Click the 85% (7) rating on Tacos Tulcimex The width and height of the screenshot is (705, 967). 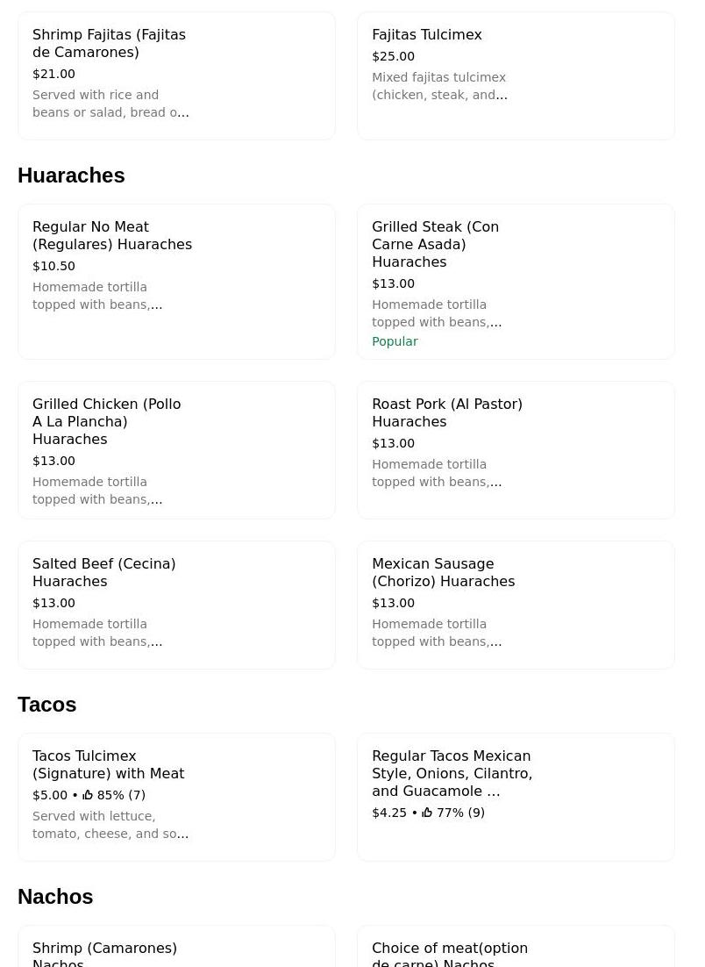pos(121,795)
